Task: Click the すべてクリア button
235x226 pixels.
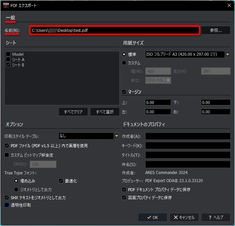Action: point(73,112)
